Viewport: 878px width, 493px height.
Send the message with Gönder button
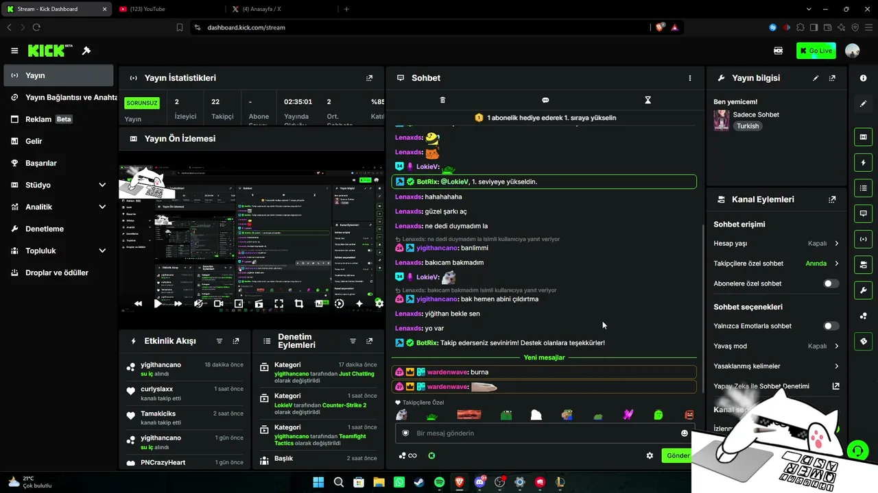678,455
